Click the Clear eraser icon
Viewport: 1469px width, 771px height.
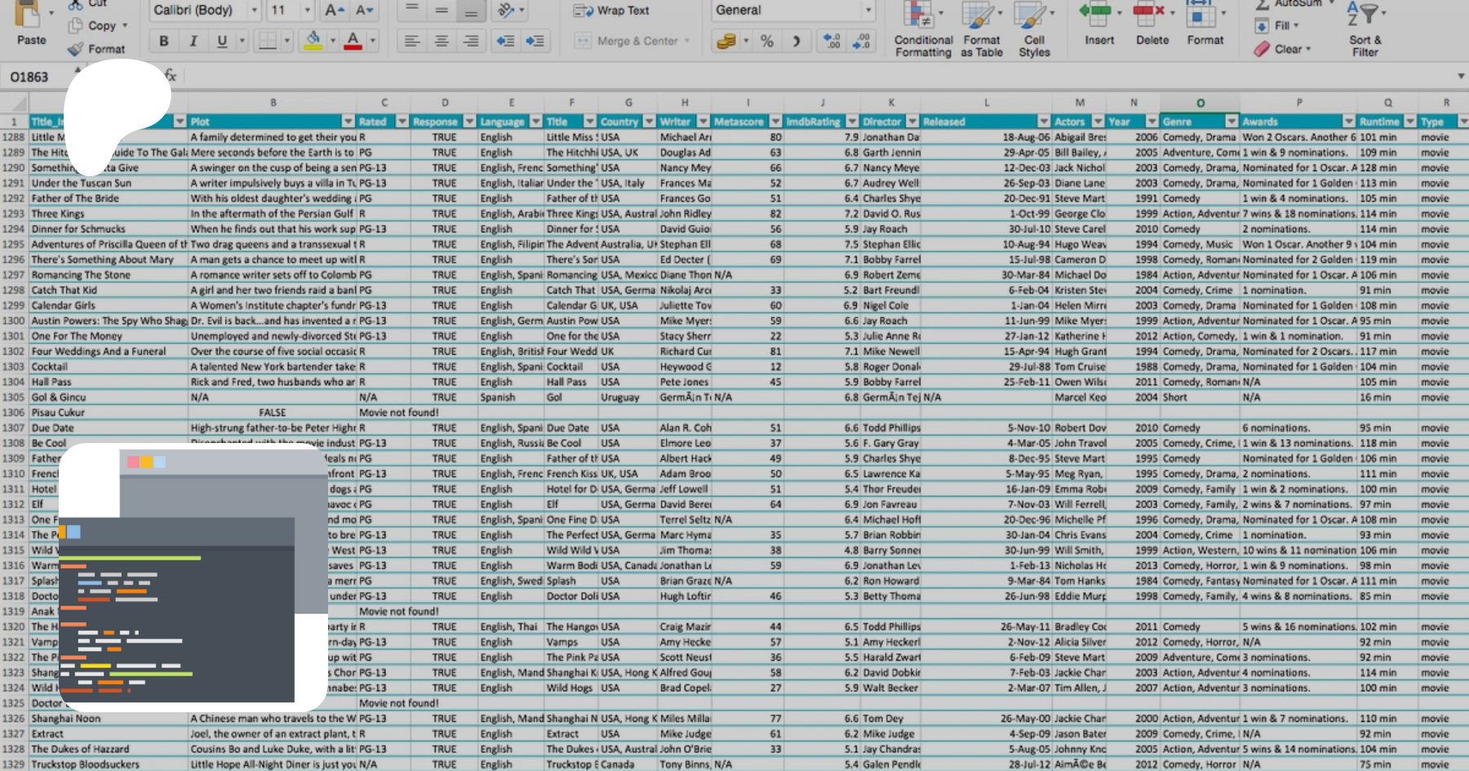click(x=1262, y=49)
